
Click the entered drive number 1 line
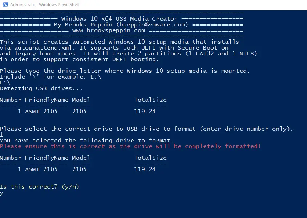pyautogui.click(x=1, y=134)
